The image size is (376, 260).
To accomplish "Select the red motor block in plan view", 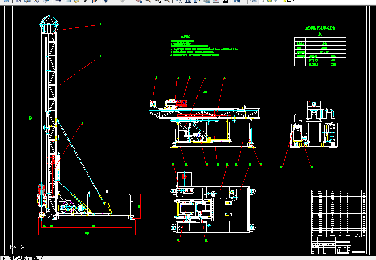I will coord(184,176).
